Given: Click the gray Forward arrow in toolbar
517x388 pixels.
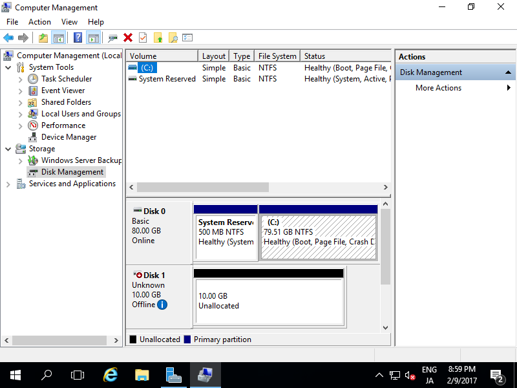Looking at the screenshot, I should pos(23,38).
